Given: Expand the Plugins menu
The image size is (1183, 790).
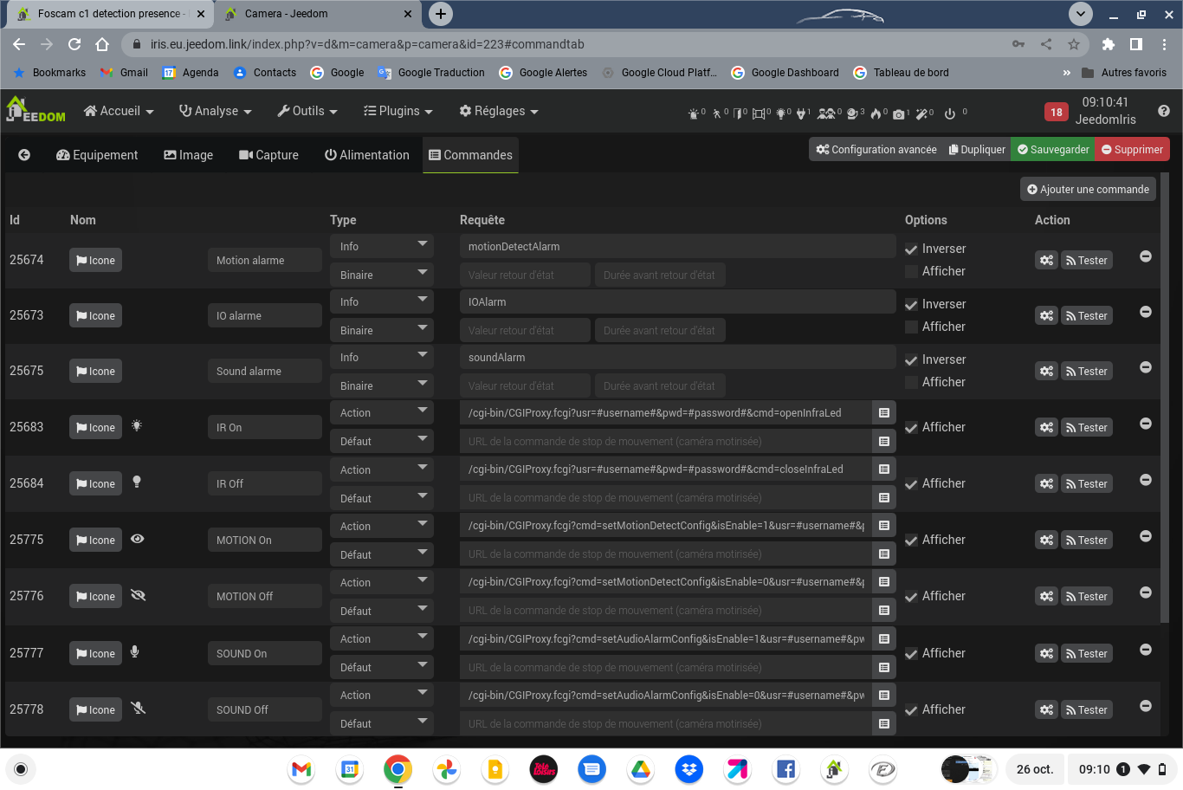Looking at the screenshot, I should point(398,111).
